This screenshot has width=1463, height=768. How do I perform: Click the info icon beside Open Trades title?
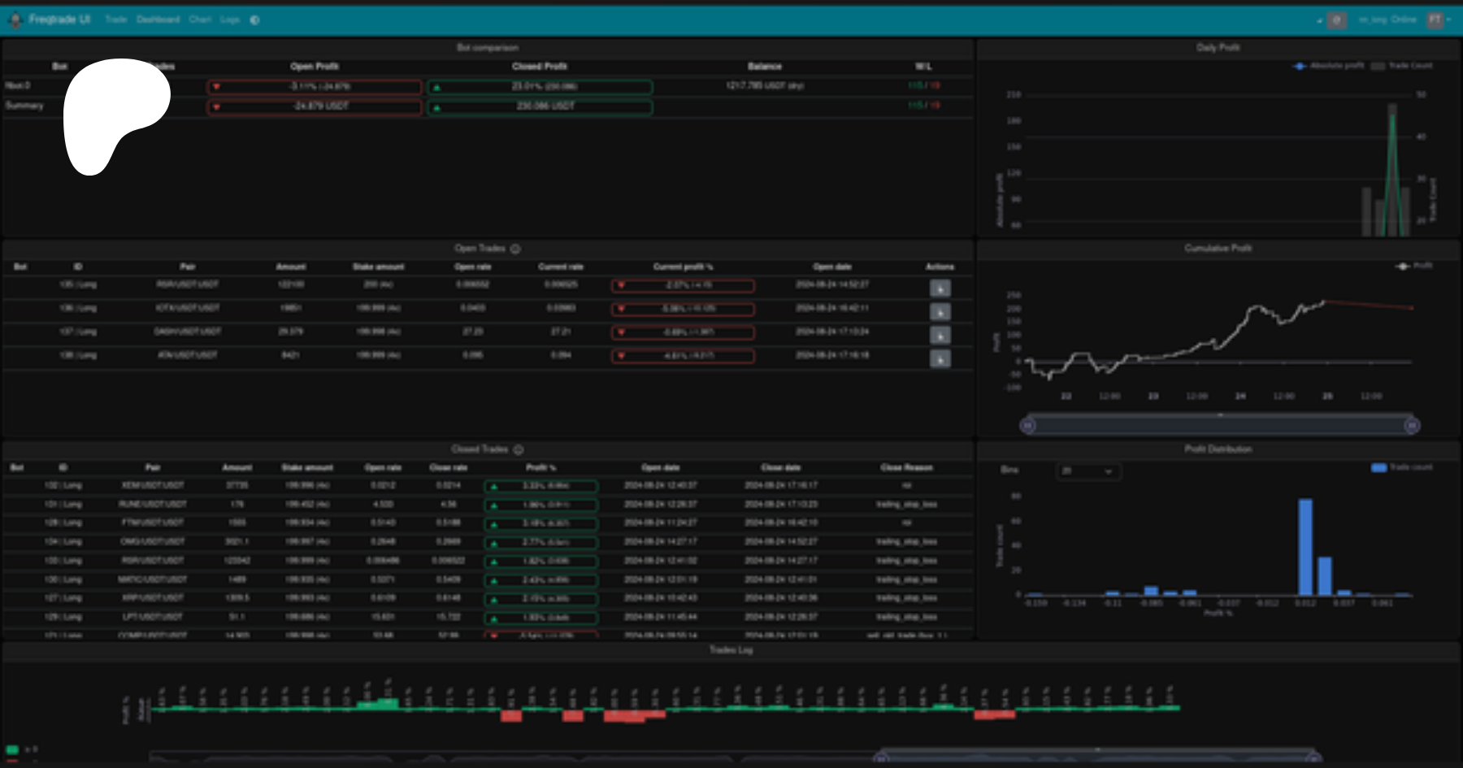pyautogui.click(x=515, y=249)
